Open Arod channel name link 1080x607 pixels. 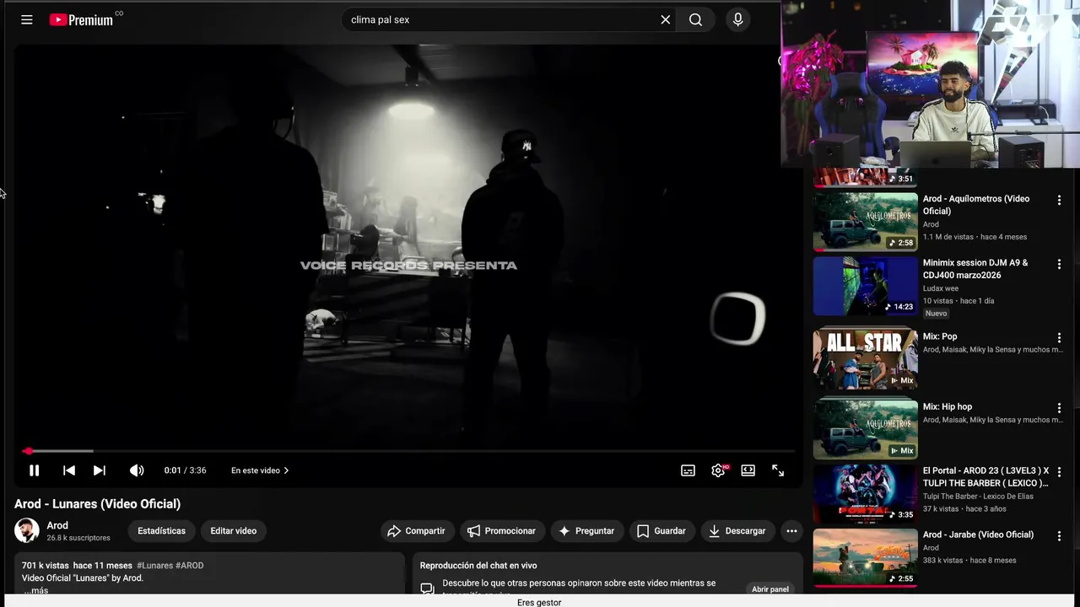57,525
